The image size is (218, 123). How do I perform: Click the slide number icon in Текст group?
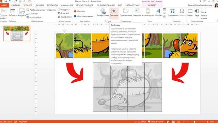tap(165, 13)
